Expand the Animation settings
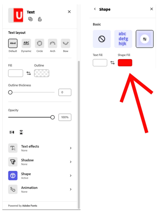161x213 pixels. [40, 189]
